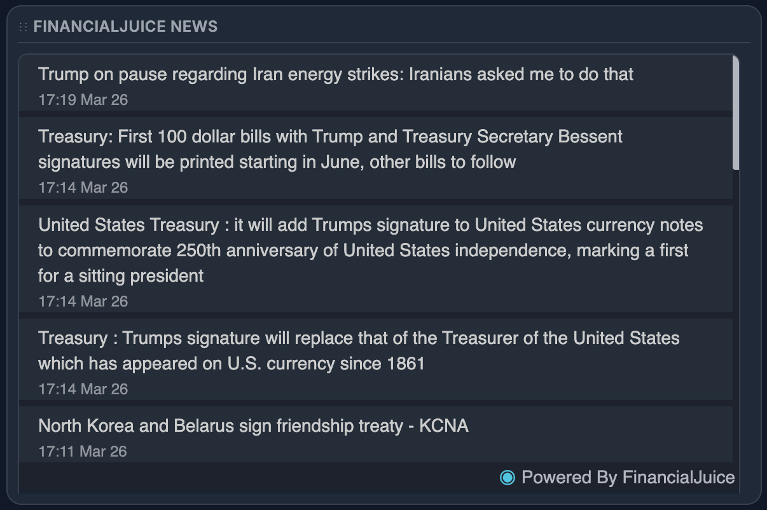Viewport: 767px width, 510px height.
Task: Click the Powered By FinancialJuice link
Action: click(626, 478)
